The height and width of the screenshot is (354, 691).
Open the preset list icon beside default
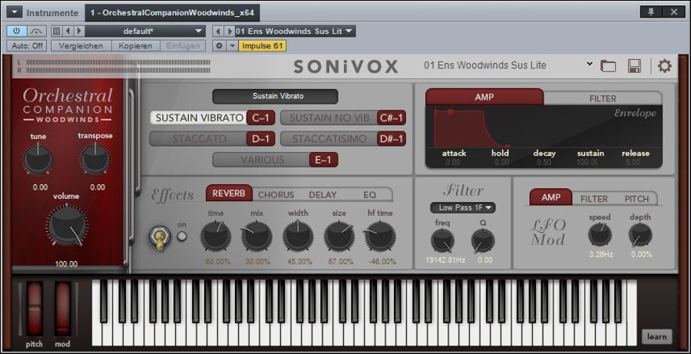(x=56, y=31)
